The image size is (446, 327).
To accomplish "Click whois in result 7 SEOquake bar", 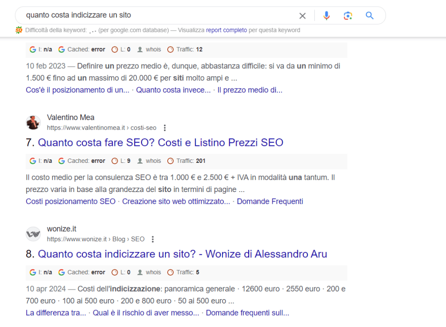I will coord(149,161).
